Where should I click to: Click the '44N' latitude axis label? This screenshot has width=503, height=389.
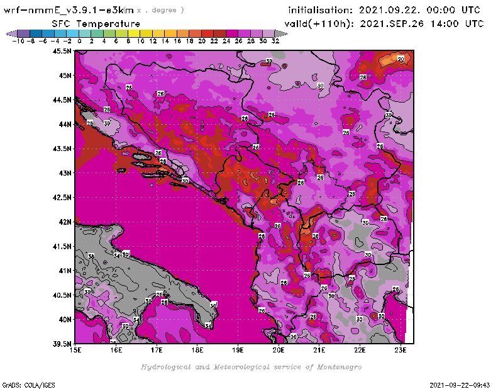pyautogui.click(x=65, y=124)
